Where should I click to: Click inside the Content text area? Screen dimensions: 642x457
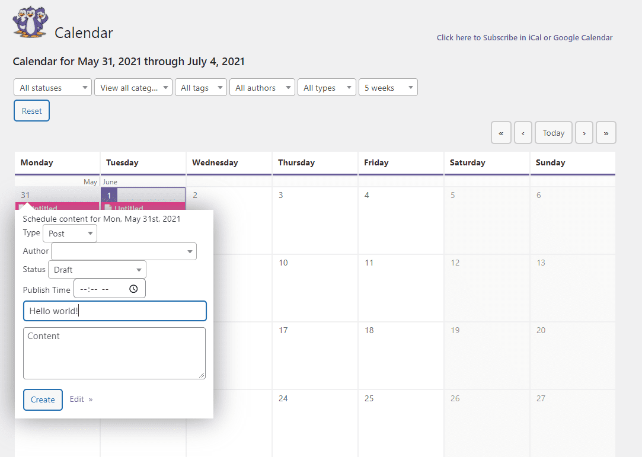coord(114,353)
